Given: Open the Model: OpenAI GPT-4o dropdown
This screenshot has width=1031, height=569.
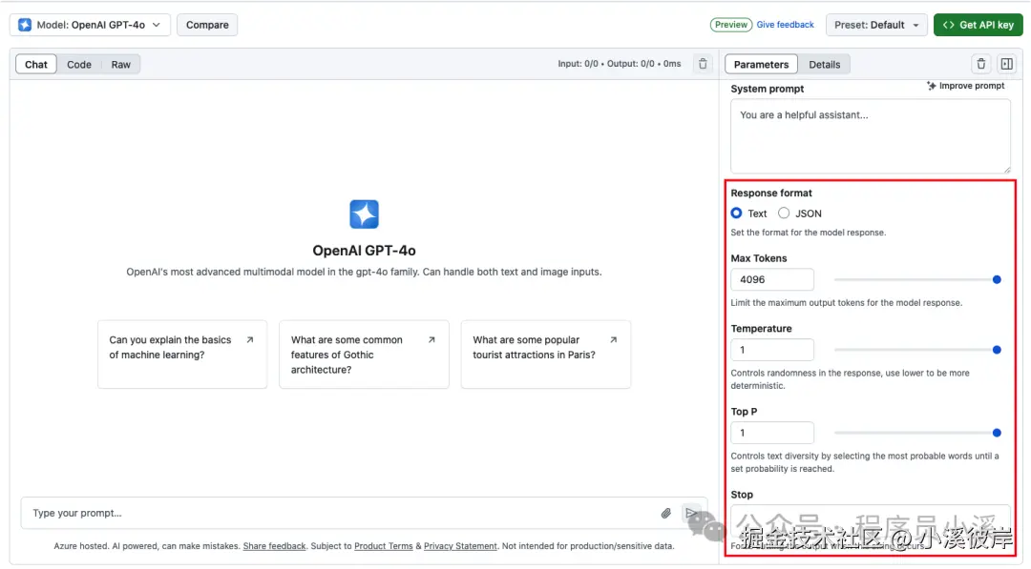Looking at the screenshot, I should tap(90, 25).
